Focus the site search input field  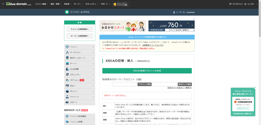coord(165,84)
